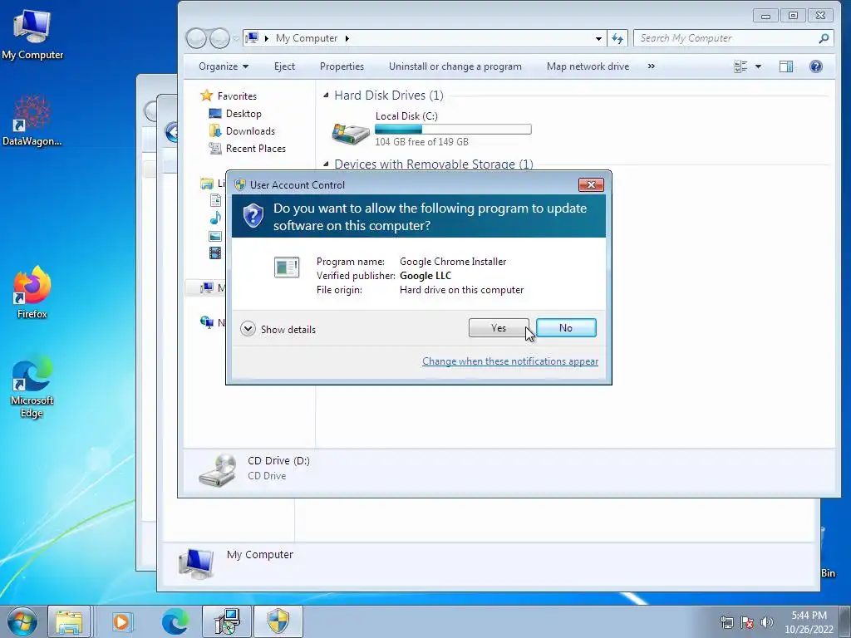851x638 pixels.
Task: Click No in the User Account Control dialog
Action: [565, 327]
